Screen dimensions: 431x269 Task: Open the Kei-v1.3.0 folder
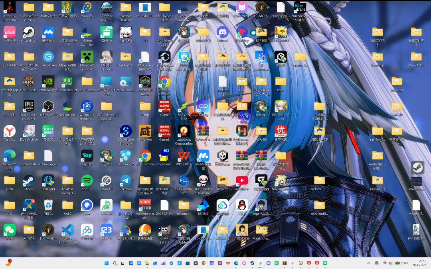(x=416, y=59)
